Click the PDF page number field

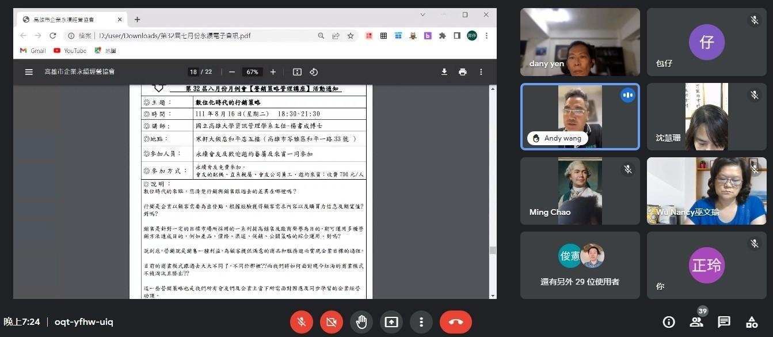[x=193, y=72]
